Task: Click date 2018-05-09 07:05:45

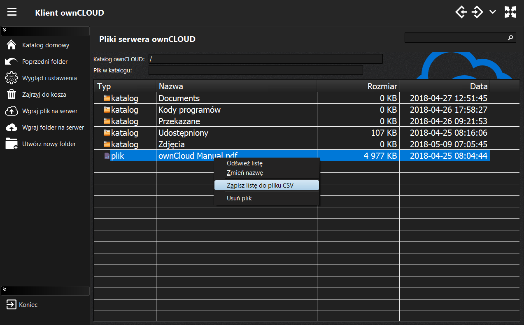Action: tap(445, 144)
